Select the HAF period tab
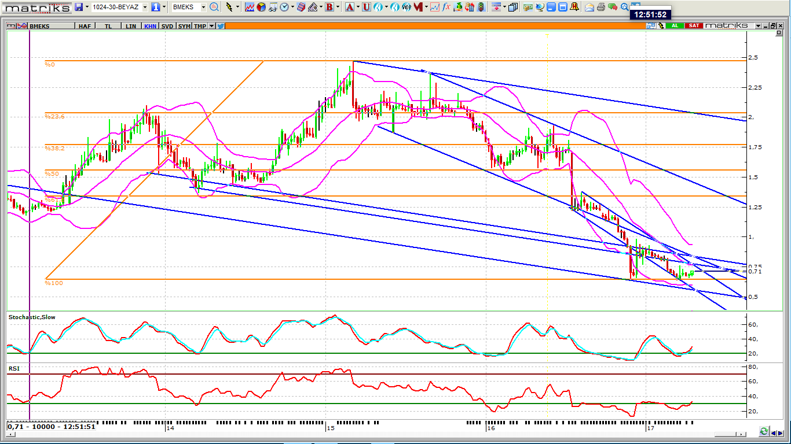The height and width of the screenshot is (444, 791). [x=85, y=26]
